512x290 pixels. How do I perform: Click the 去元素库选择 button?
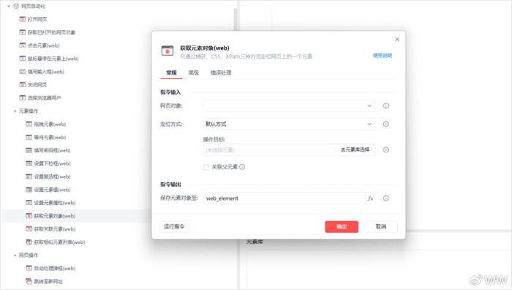pos(355,149)
